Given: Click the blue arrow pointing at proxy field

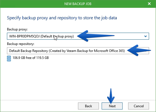Looking at the screenshot, I should click(96, 36).
